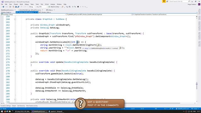Click the BattleRoyaleTycoon repository status bar item

tap(182, 109)
